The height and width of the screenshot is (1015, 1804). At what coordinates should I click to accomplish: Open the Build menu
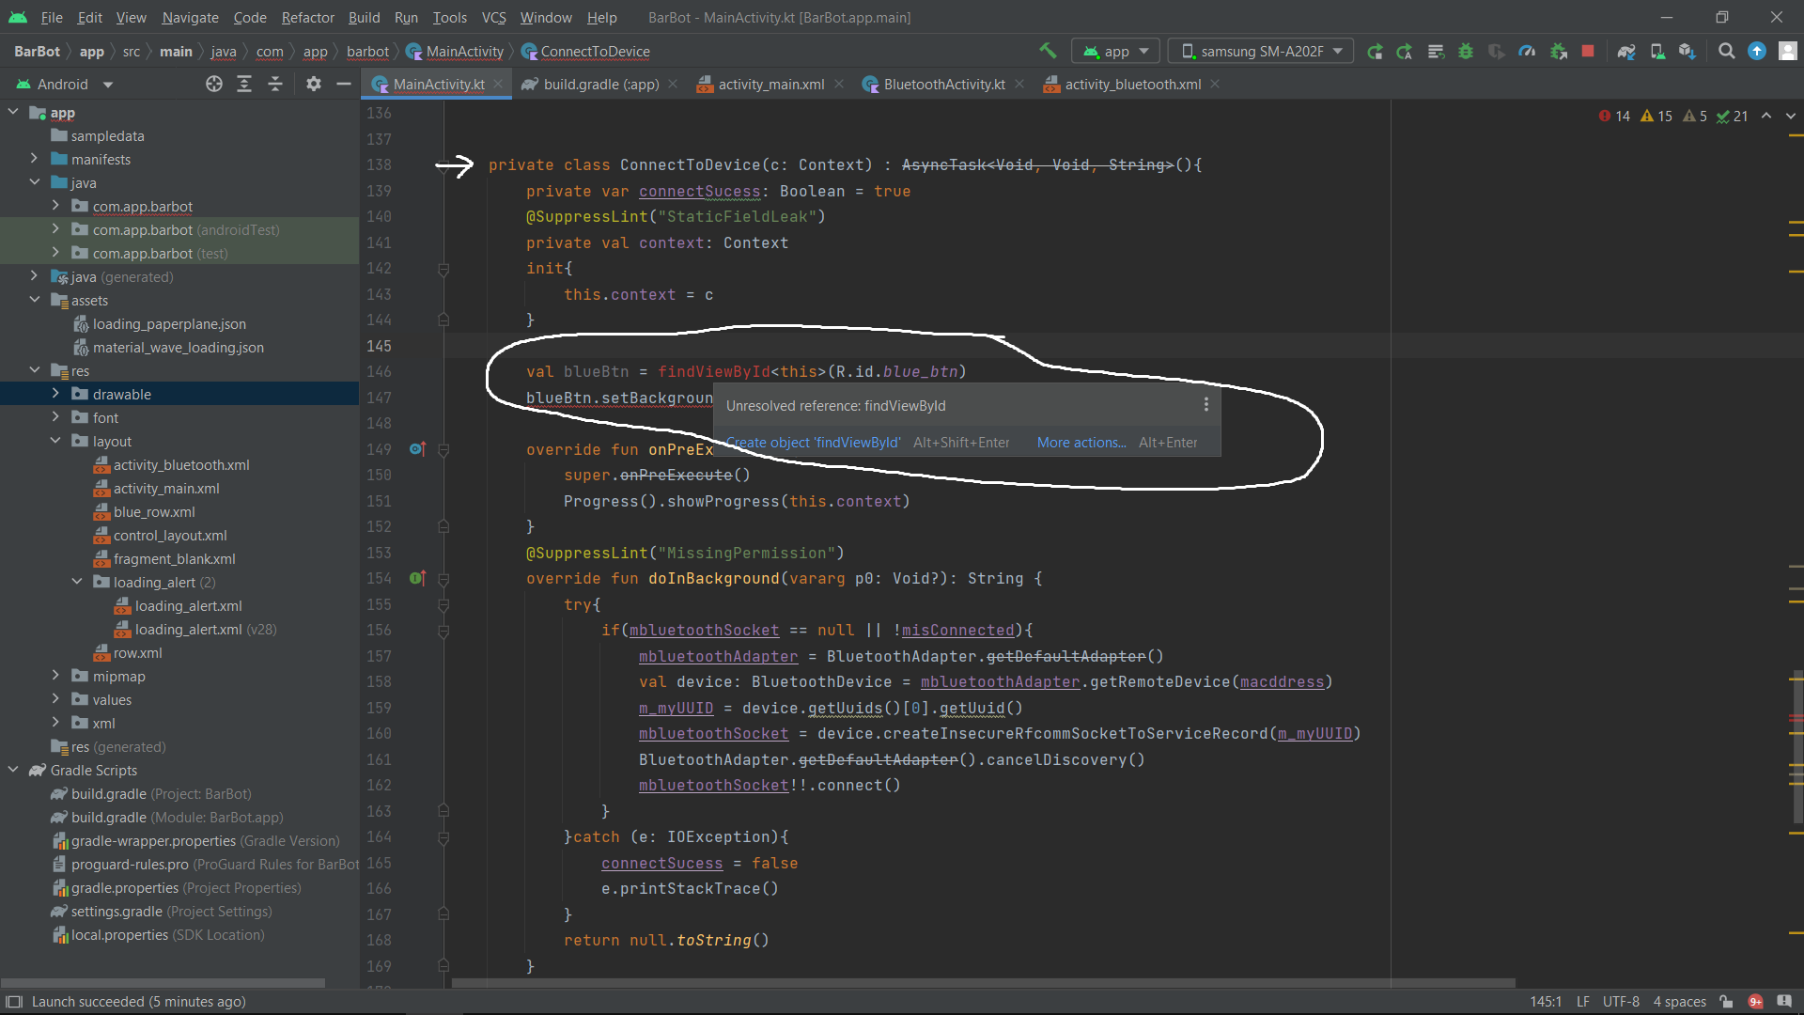tap(364, 17)
